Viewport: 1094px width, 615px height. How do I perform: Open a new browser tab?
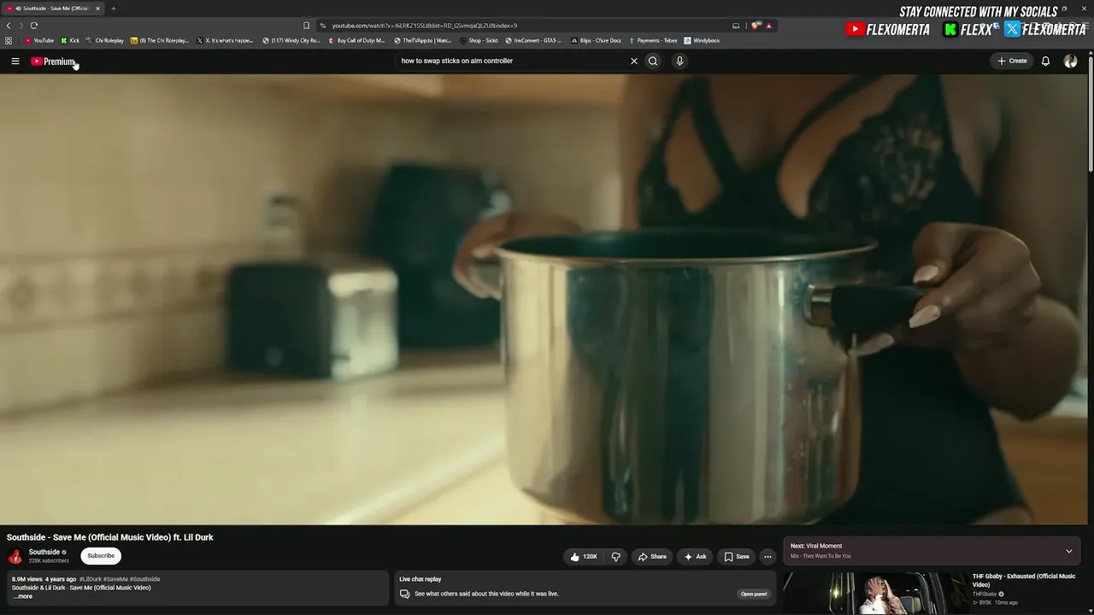(113, 9)
